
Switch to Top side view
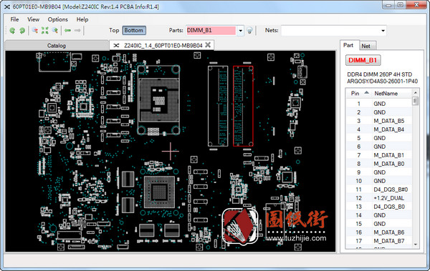(114, 30)
